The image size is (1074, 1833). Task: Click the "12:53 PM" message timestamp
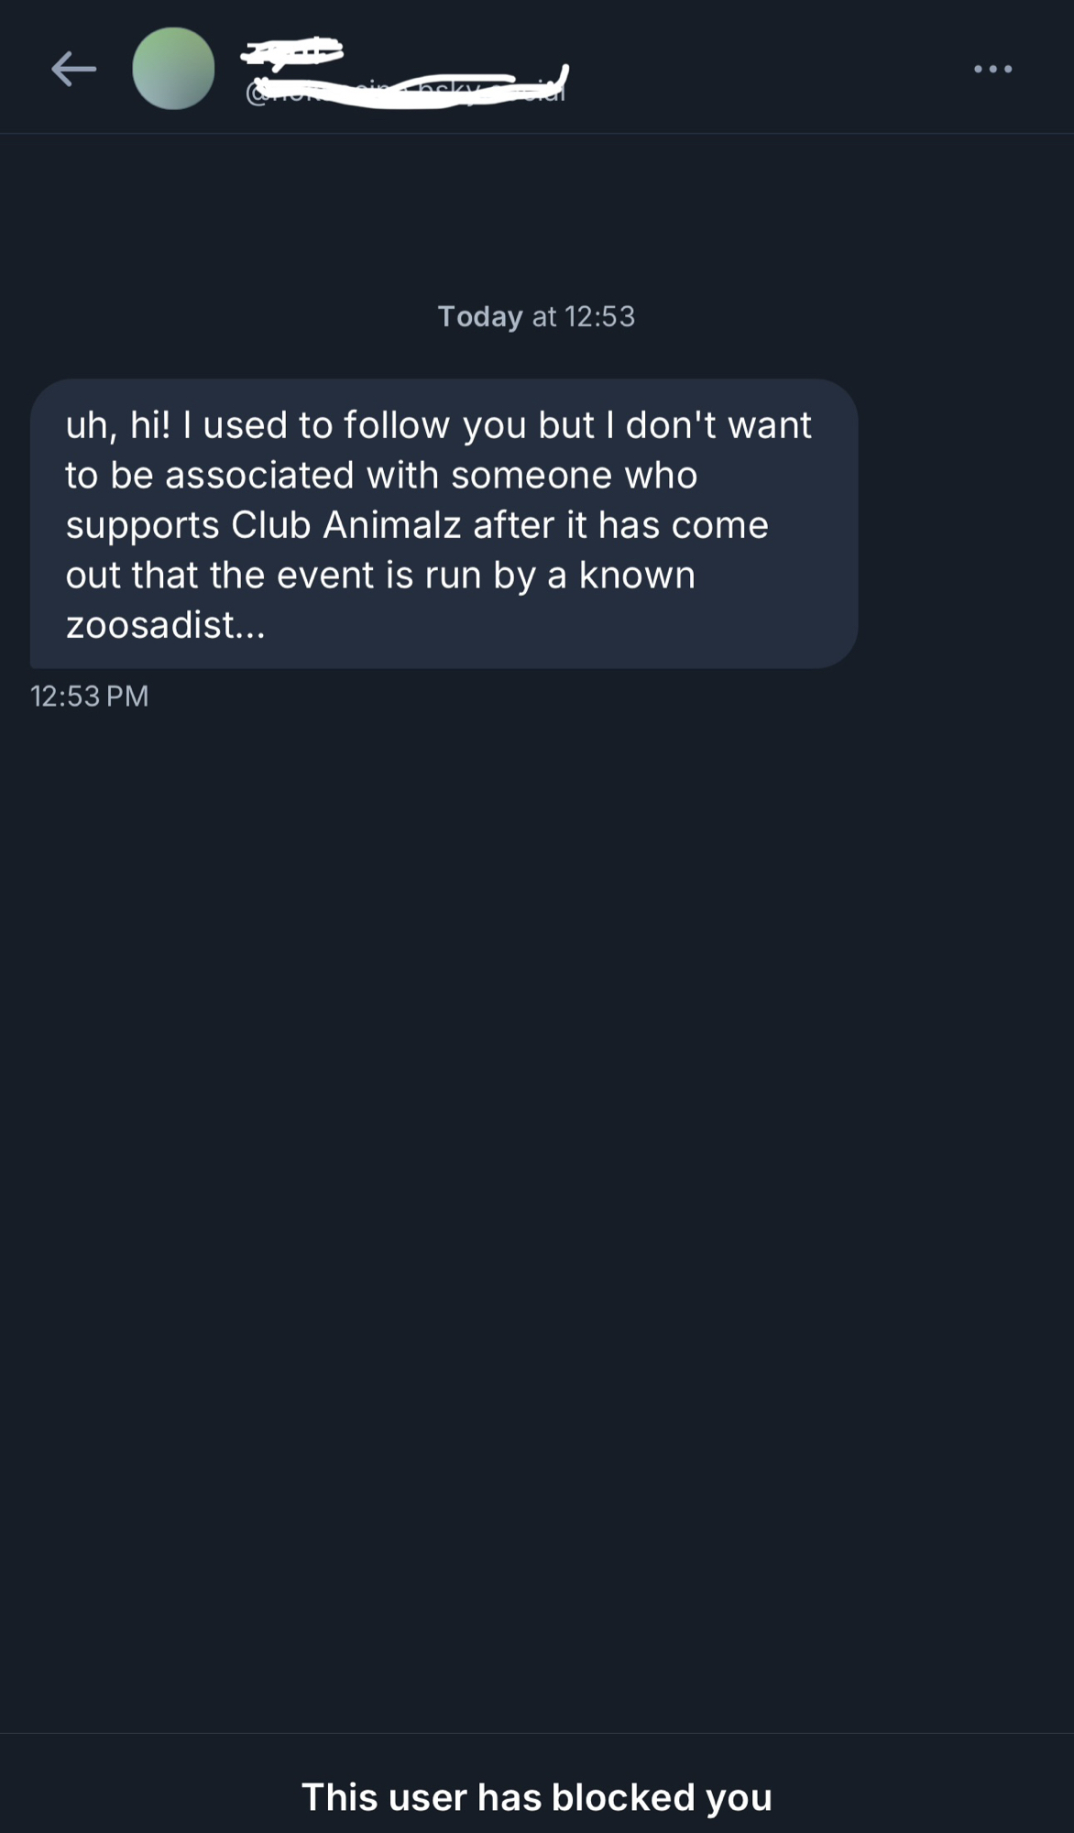click(x=90, y=697)
